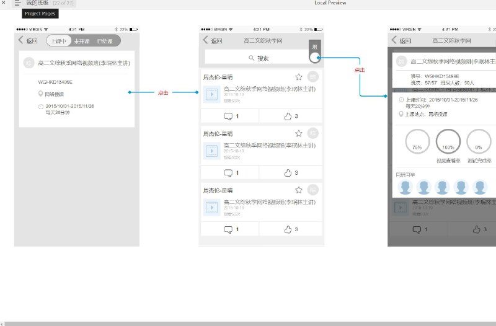The height and width of the screenshot is (326, 496).
Task: Click round gray button on second post
Action: [x=313, y=133]
